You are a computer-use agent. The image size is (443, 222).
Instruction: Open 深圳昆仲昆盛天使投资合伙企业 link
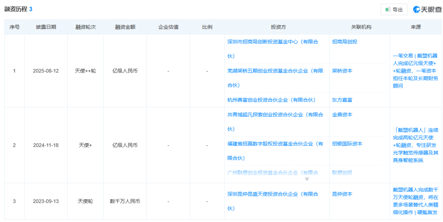point(273,201)
